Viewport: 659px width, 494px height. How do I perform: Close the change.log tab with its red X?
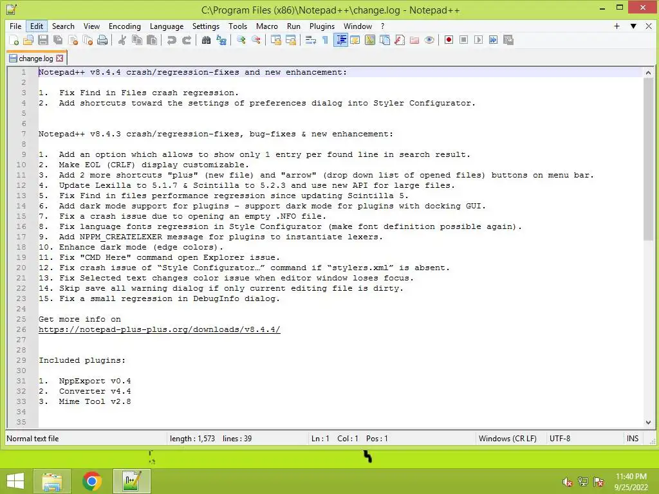pyautogui.click(x=60, y=59)
